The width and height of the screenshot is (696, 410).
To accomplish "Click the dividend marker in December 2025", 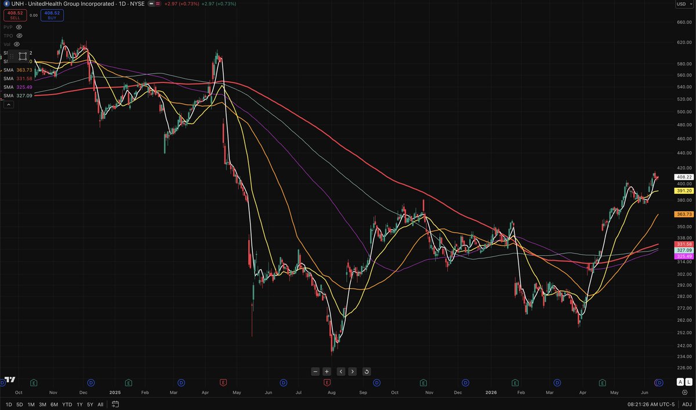I will pos(466,383).
